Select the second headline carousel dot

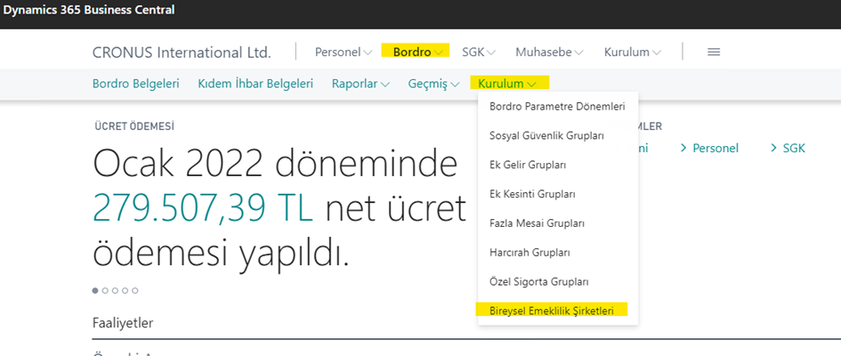tap(105, 291)
